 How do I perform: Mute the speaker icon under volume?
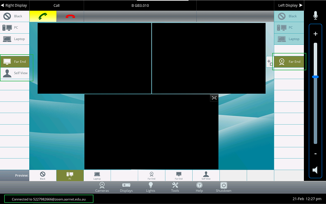315,170
